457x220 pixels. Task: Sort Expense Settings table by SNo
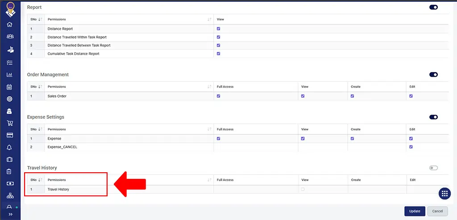pos(40,129)
